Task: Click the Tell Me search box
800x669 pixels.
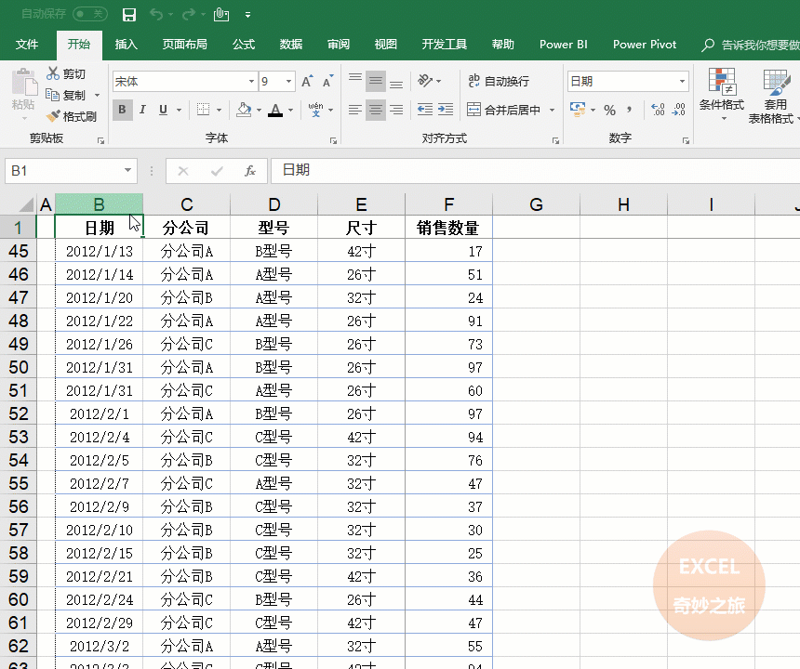Action: click(x=750, y=45)
